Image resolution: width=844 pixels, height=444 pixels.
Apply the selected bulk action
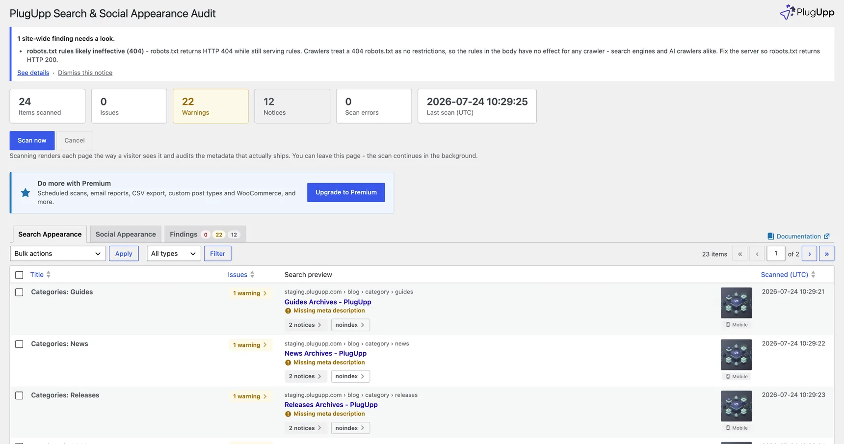124,254
